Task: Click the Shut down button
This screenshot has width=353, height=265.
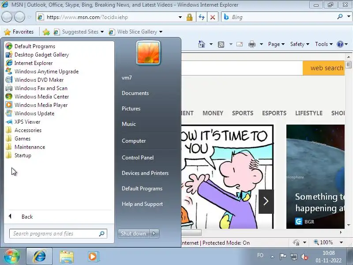Action: click(133, 234)
